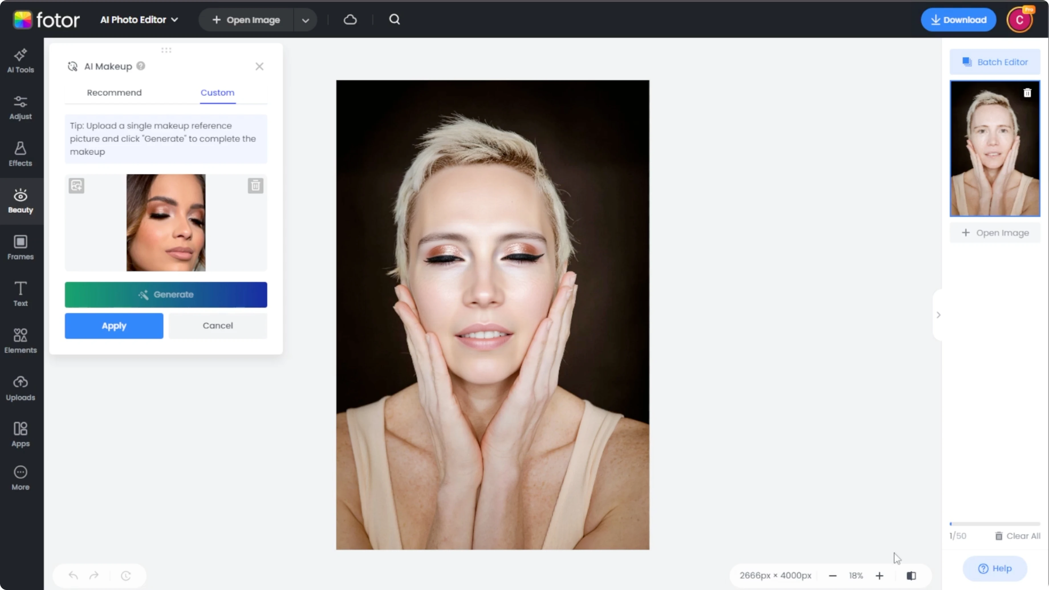Close the AI Makeup panel
Viewport: 1049px width, 590px height.
[259, 66]
